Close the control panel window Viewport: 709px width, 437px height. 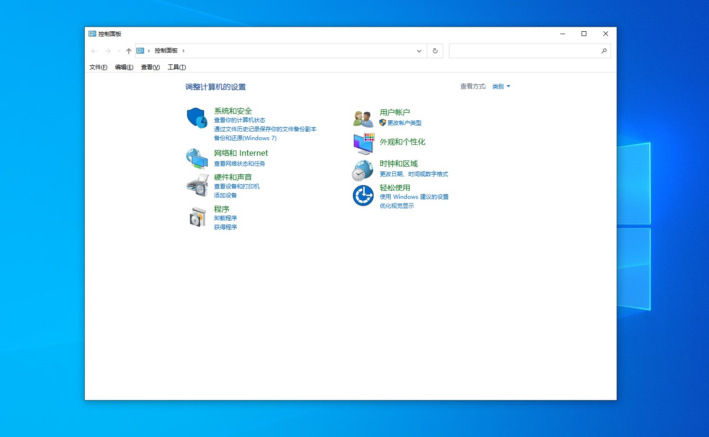click(606, 34)
